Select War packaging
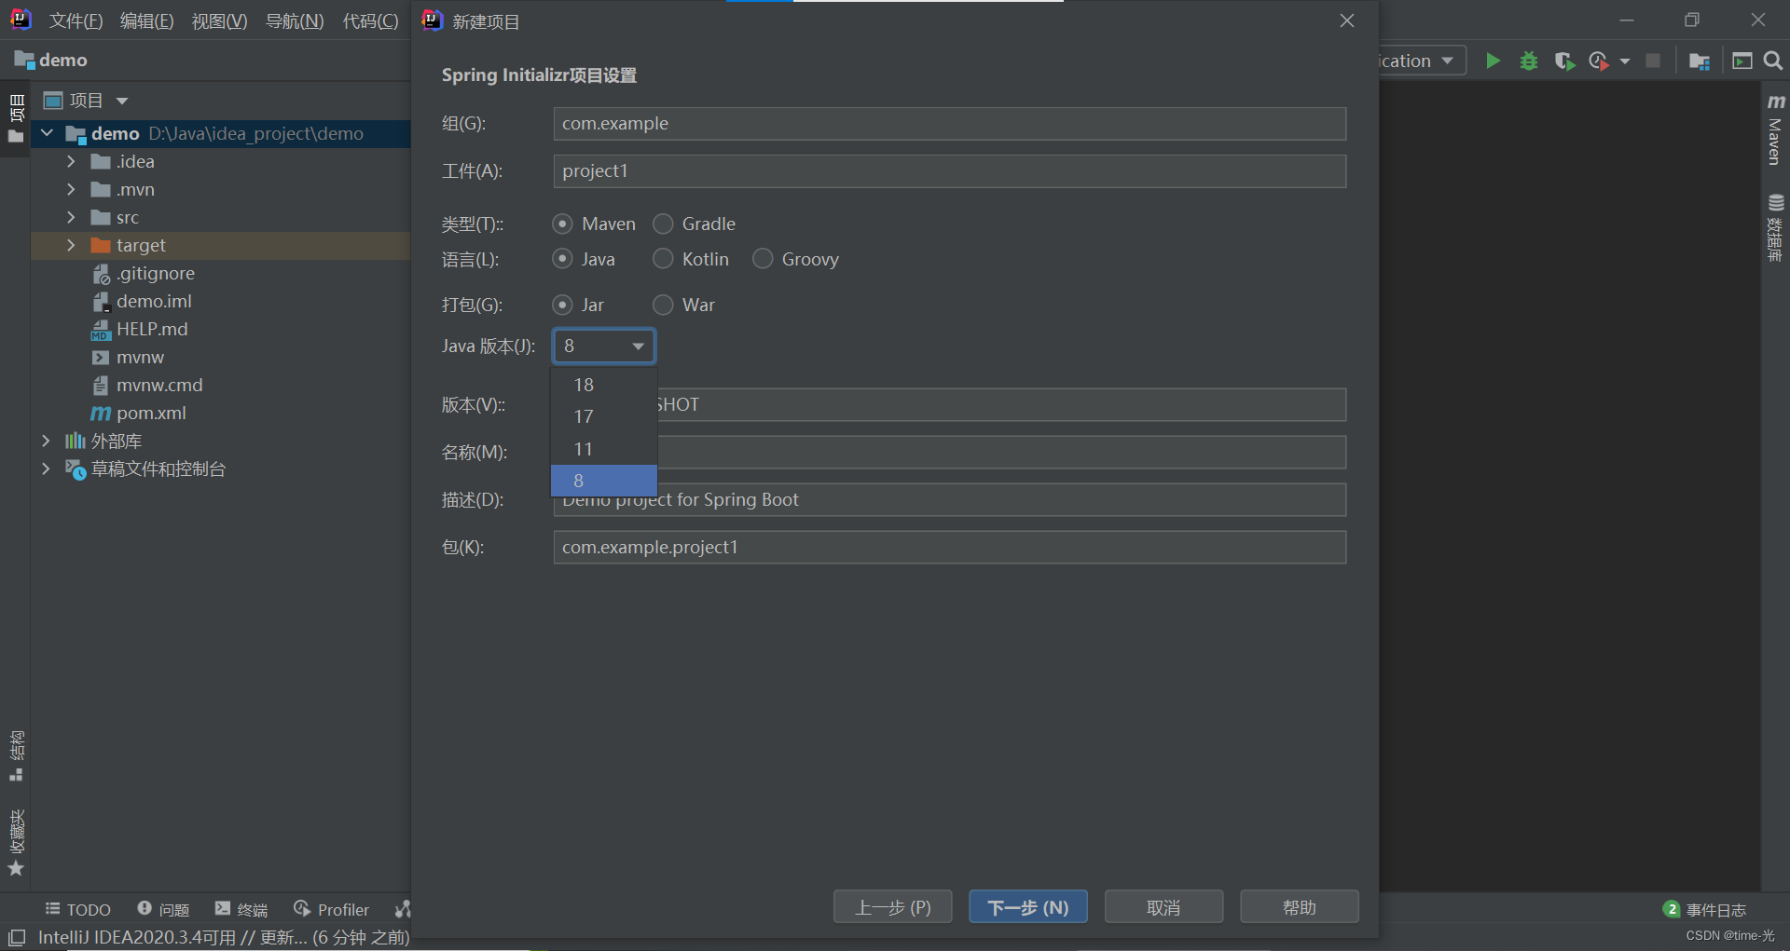Image resolution: width=1790 pixels, height=951 pixels. click(x=684, y=305)
